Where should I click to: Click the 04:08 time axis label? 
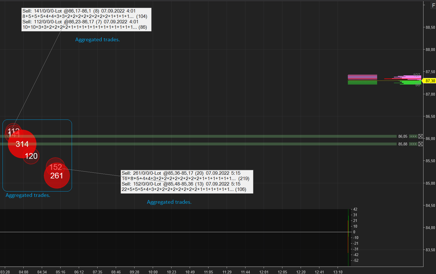(24, 272)
